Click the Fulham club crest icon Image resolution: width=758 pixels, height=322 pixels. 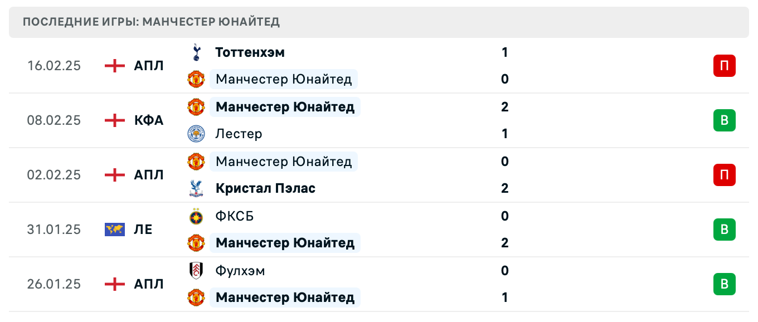pyautogui.click(x=196, y=271)
